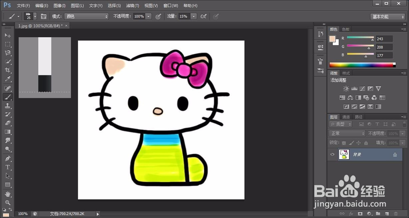Open the 类型 layer filter dropdown
This screenshot has width=409, height=218.
(x=341, y=124)
